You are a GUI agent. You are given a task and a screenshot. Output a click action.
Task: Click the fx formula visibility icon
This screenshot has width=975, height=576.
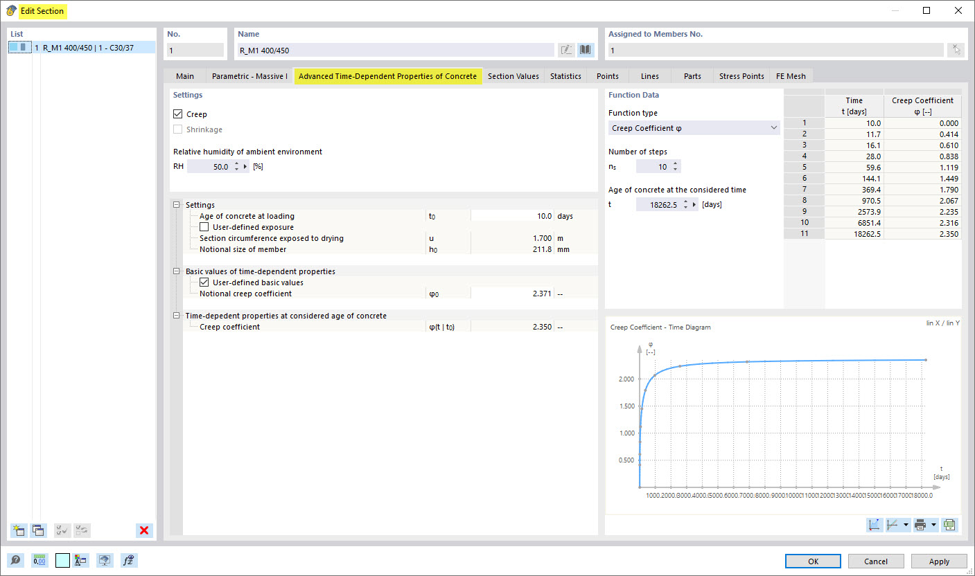pyautogui.click(x=128, y=561)
